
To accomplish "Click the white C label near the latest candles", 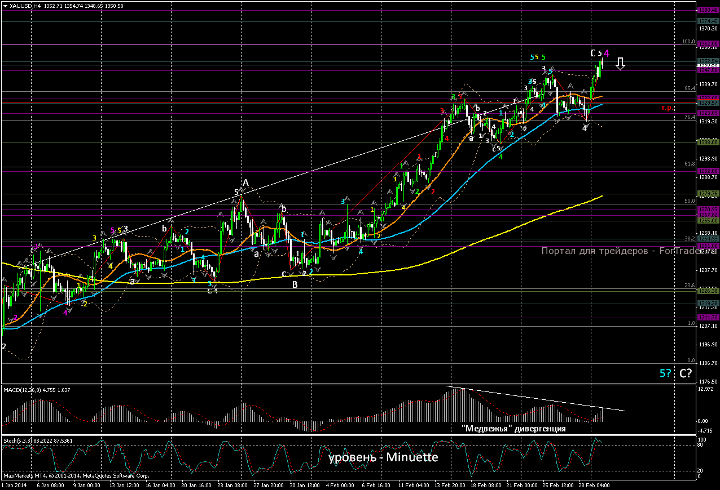I will point(593,53).
